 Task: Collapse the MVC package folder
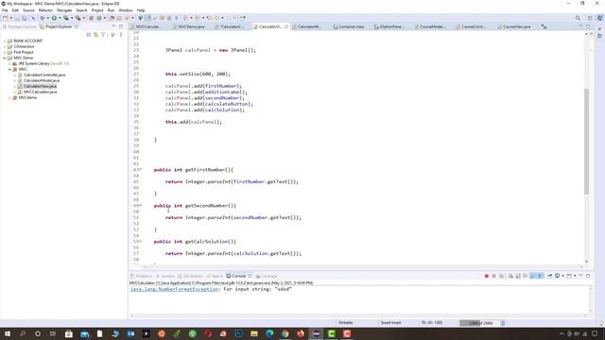tap(9, 69)
